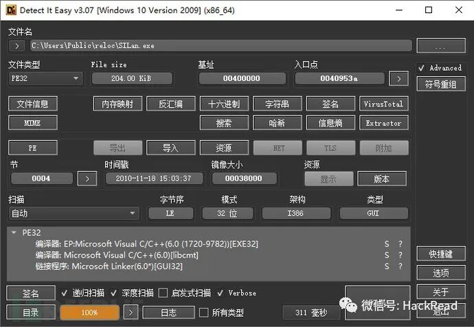The image size is (474, 327).
Task: Click the 文件信息 file info button
Action: pos(33,104)
